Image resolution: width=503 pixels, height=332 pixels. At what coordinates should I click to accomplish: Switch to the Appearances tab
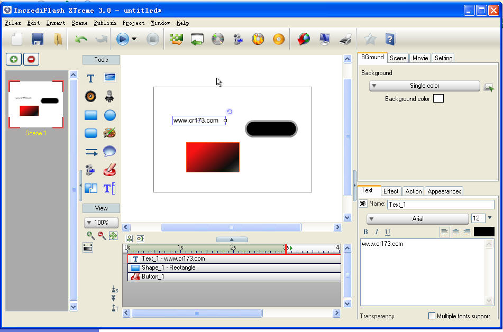point(445,191)
